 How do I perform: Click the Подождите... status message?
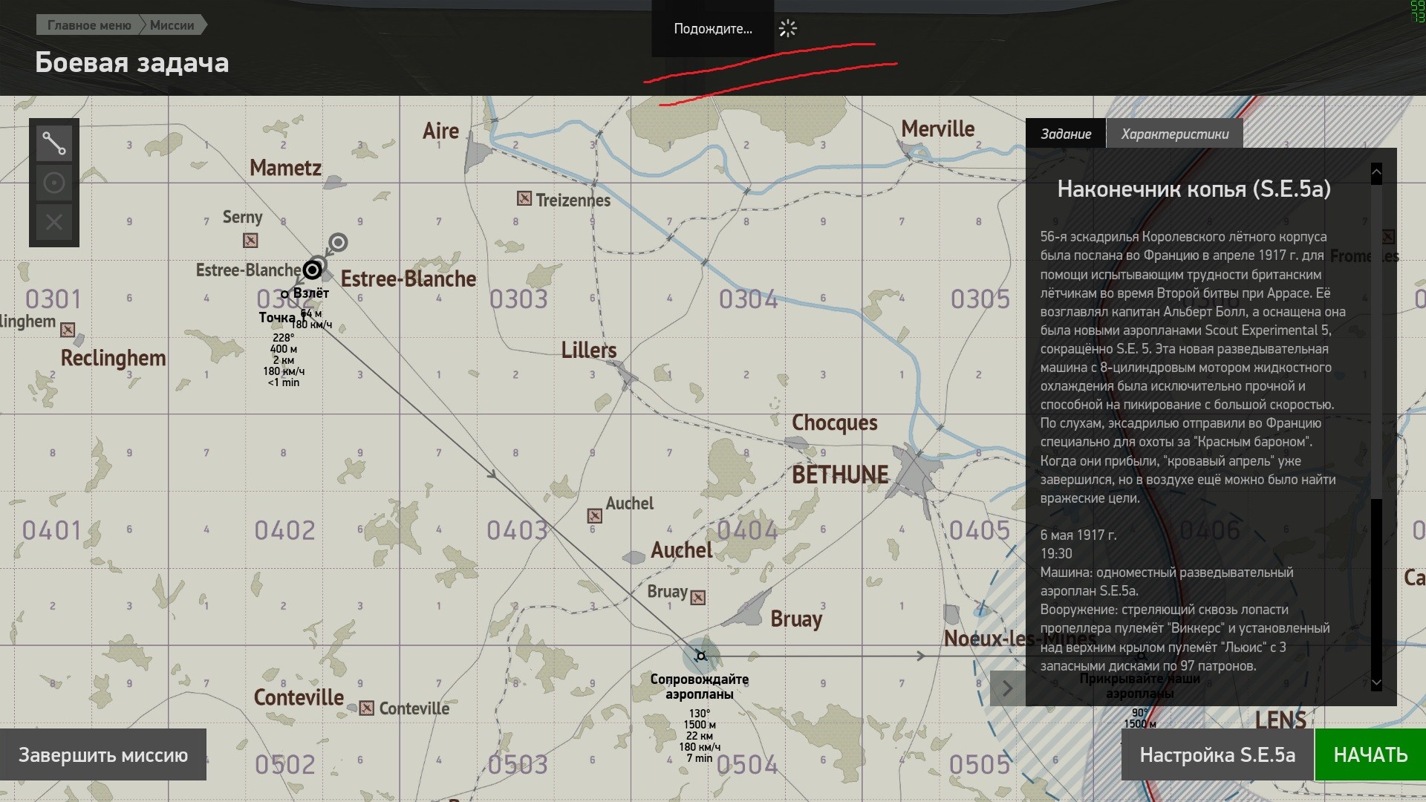(x=713, y=29)
